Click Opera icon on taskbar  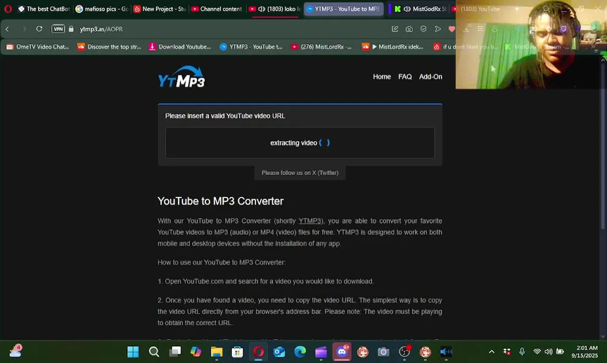[x=259, y=352]
